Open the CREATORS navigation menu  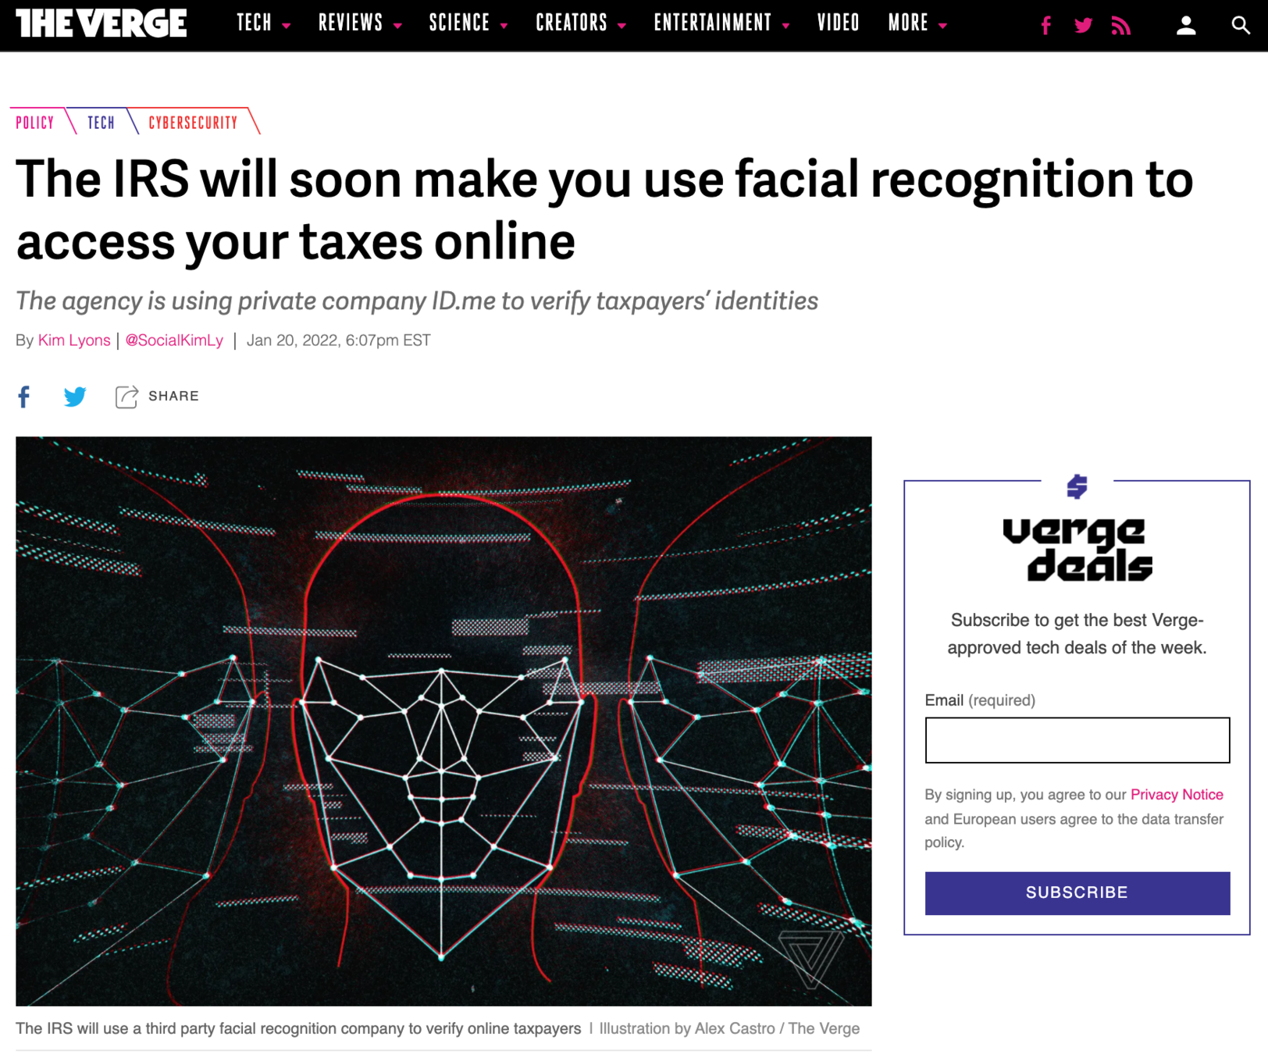(x=572, y=23)
